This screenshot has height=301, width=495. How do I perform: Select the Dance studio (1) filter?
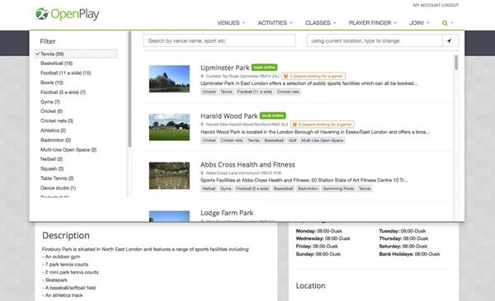tap(58, 188)
